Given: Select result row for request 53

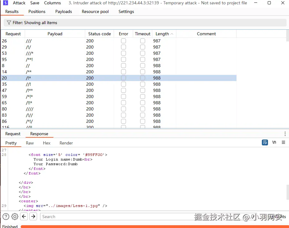Looking at the screenshot, I should click(x=119, y=53).
